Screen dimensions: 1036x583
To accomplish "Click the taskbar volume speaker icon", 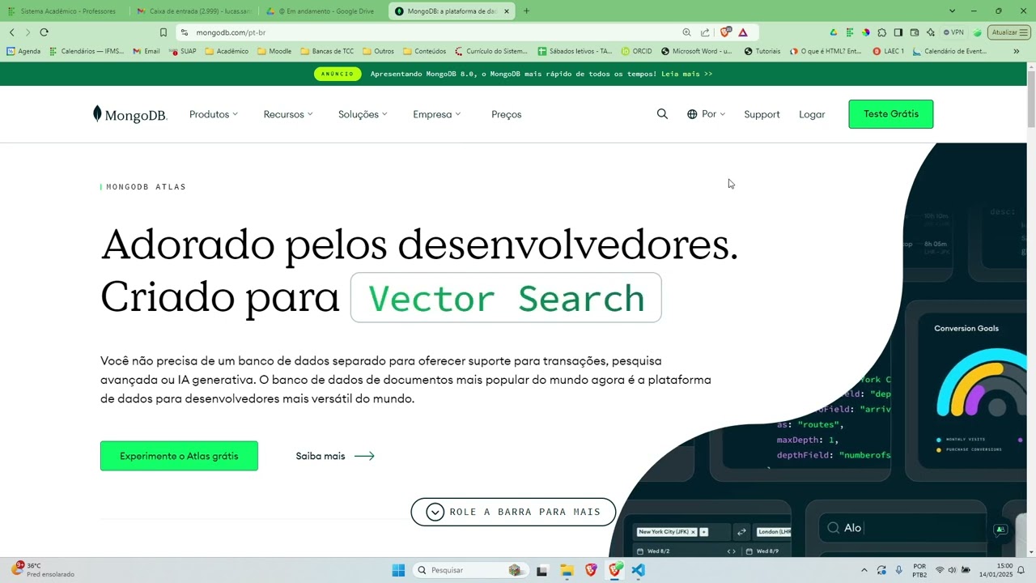I will click(952, 570).
